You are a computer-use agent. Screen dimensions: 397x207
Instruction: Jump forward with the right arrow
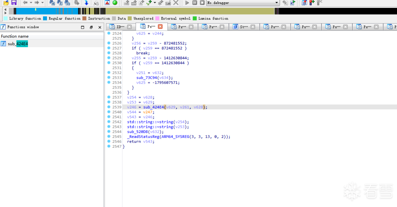point(37,3)
